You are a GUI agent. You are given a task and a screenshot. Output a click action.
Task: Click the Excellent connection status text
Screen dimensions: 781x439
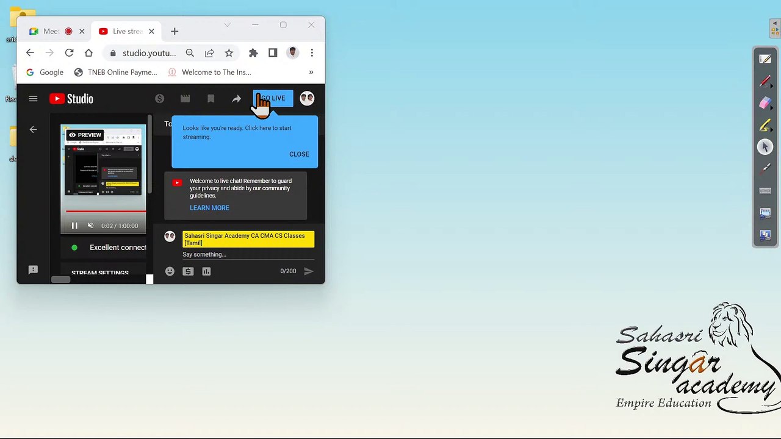pos(118,248)
